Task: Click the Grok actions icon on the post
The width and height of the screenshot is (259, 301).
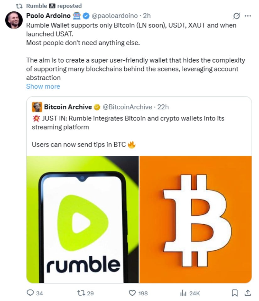Action: pos(236,15)
